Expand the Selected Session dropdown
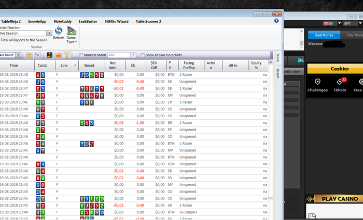The width and height of the screenshot is (363, 220). 49,33
